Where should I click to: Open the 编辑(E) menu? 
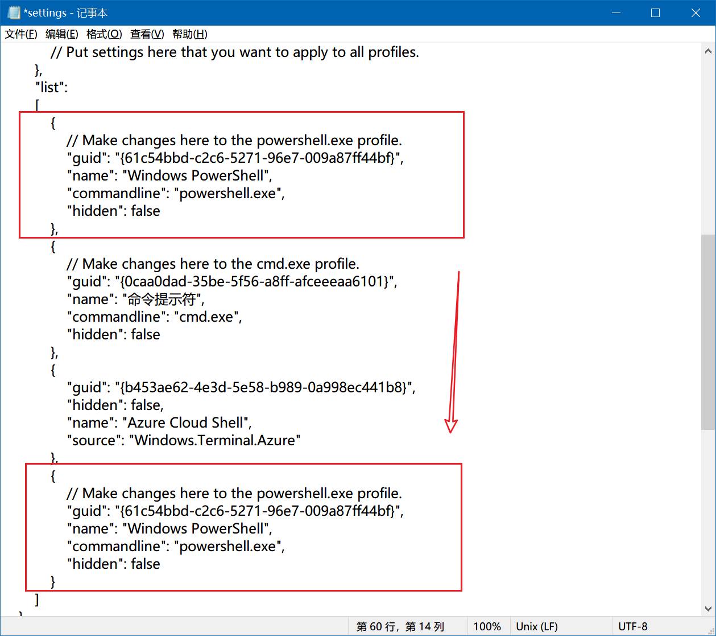(x=62, y=34)
